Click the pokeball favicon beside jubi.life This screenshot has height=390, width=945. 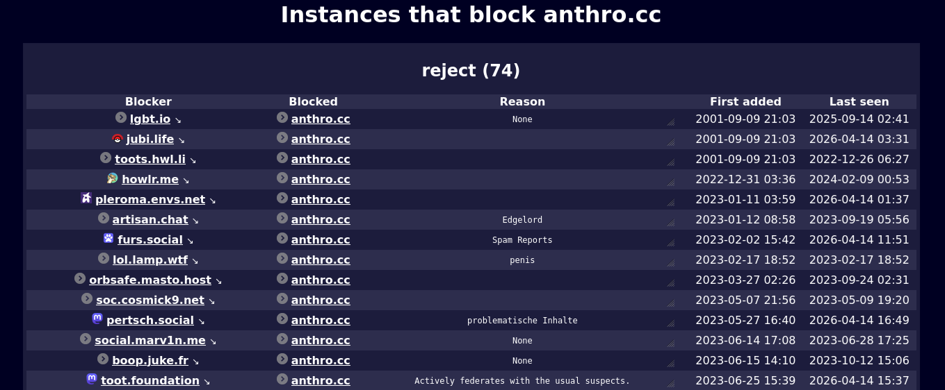(118, 139)
